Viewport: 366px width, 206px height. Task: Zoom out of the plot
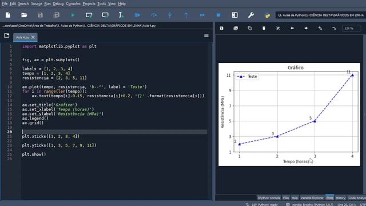[334, 28]
